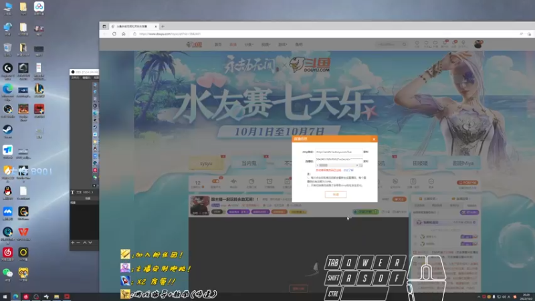
Task: Launch Steam desktop shortcut
Action: click(x=7, y=130)
